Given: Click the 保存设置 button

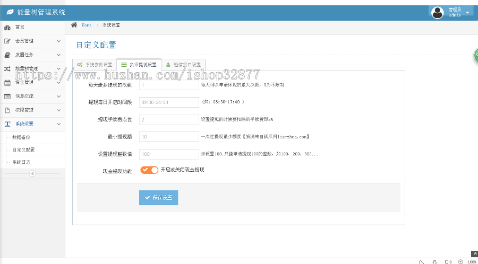Looking at the screenshot, I should [x=158, y=198].
